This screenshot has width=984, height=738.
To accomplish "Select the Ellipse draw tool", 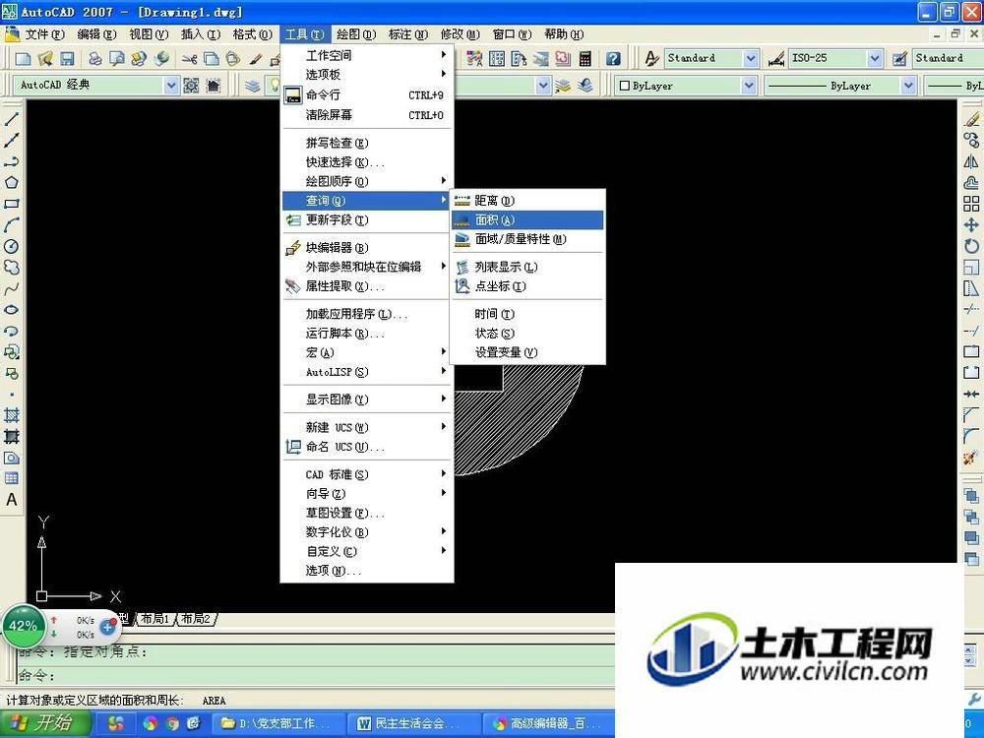I will pos(11,309).
